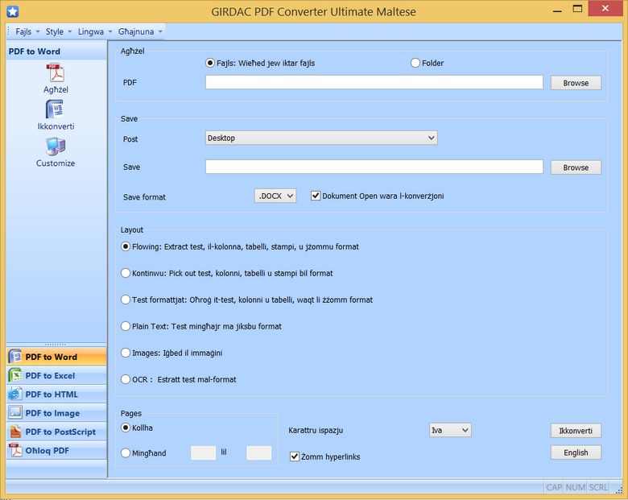The image size is (628, 500).
Task: Select the 'Fajls: Wieħed jew iktar fajls' radio
Action: 210,63
